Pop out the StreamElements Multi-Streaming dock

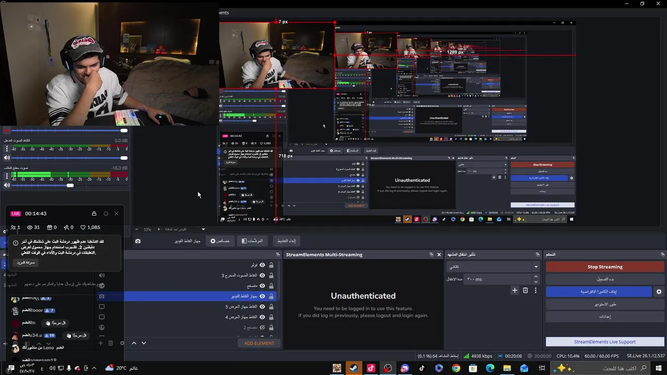tap(431, 255)
